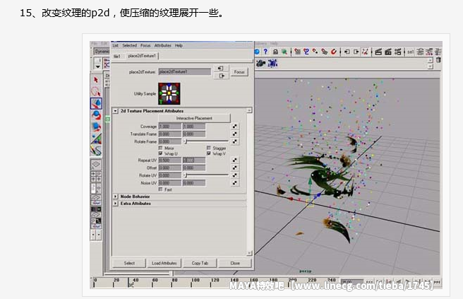The width and height of the screenshot is (463, 299).
Task: Click the Repeat UV first value field
Action: [170, 160]
